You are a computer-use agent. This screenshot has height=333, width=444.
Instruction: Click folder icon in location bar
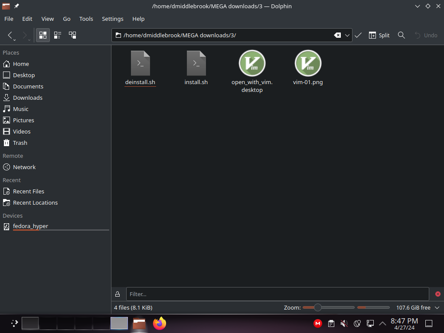pos(118,35)
